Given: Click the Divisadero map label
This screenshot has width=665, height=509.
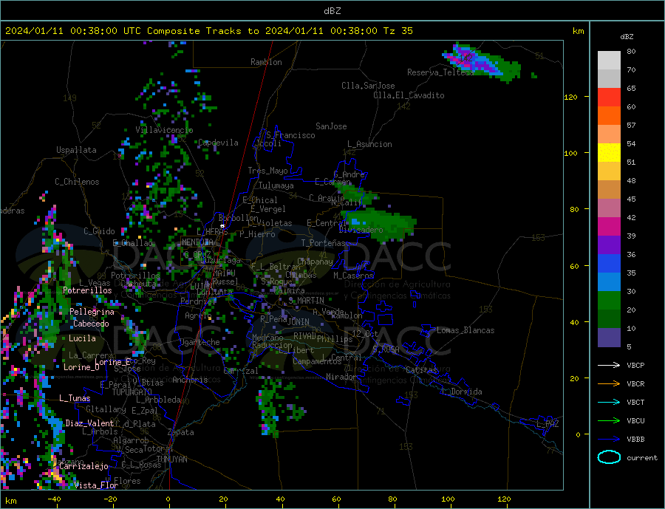Looking at the screenshot, I should tap(361, 230).
